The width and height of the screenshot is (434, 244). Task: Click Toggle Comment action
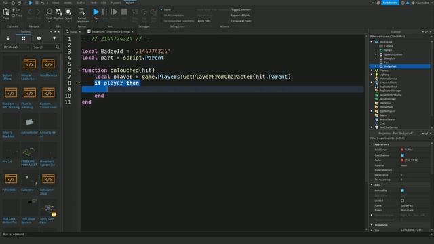(241, 9)
